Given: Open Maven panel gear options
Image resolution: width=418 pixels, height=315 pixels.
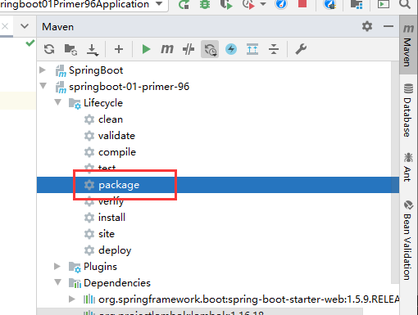Looking at the screenshot, I should click(x=367, y=26).
